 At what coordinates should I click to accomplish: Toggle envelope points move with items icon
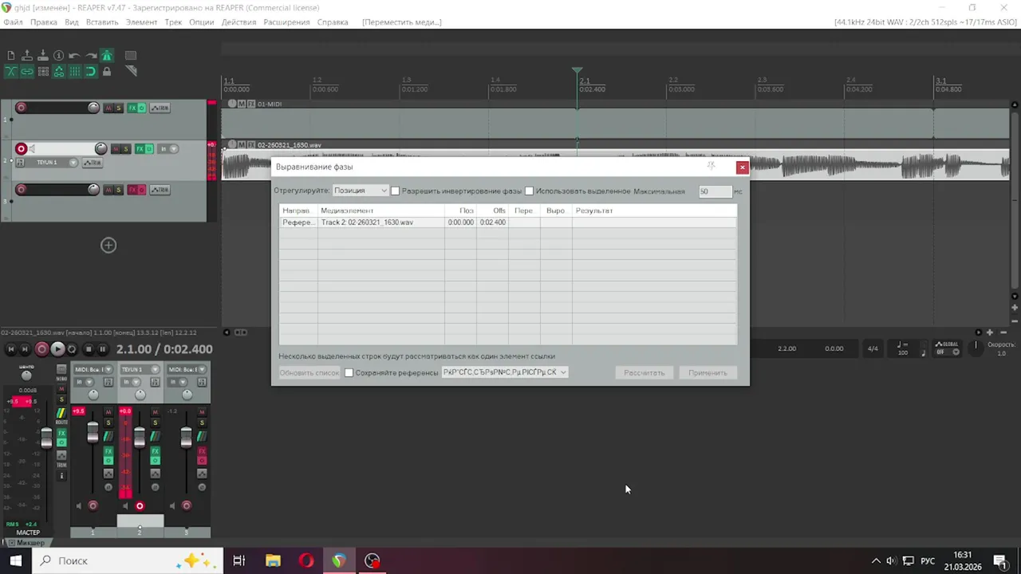[58, 71]
